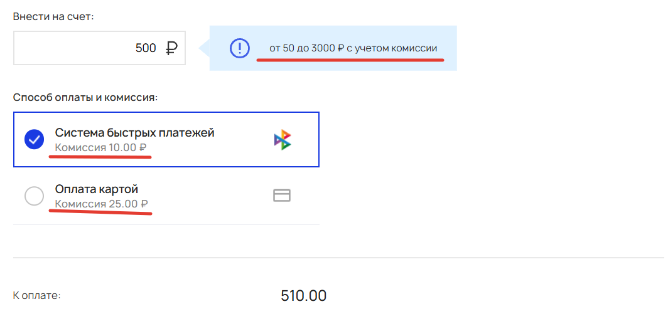Click the Оплата картой title text
This screenshot has width=668, height=309.
click(x=97, y=189)
